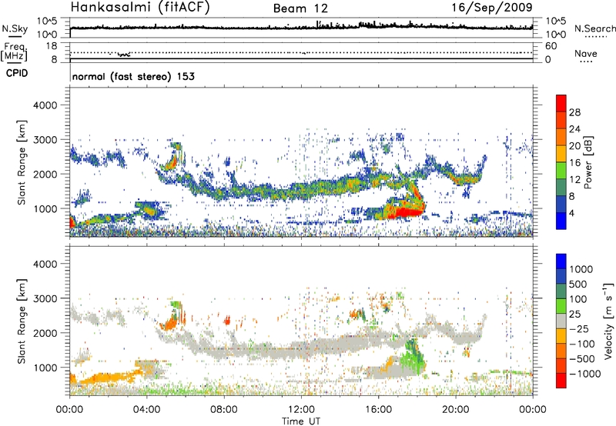Click the '60' label right of frequency panel

[x=551, y=46]
